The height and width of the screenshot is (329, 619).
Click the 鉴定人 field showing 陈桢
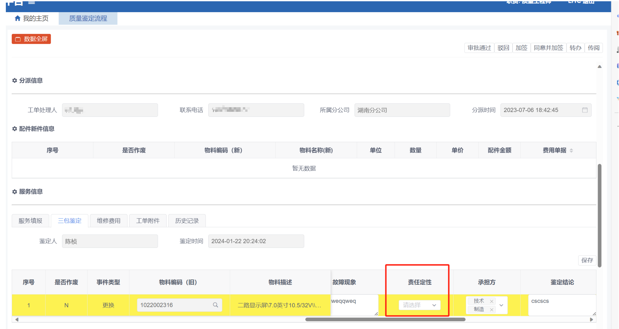110,241
